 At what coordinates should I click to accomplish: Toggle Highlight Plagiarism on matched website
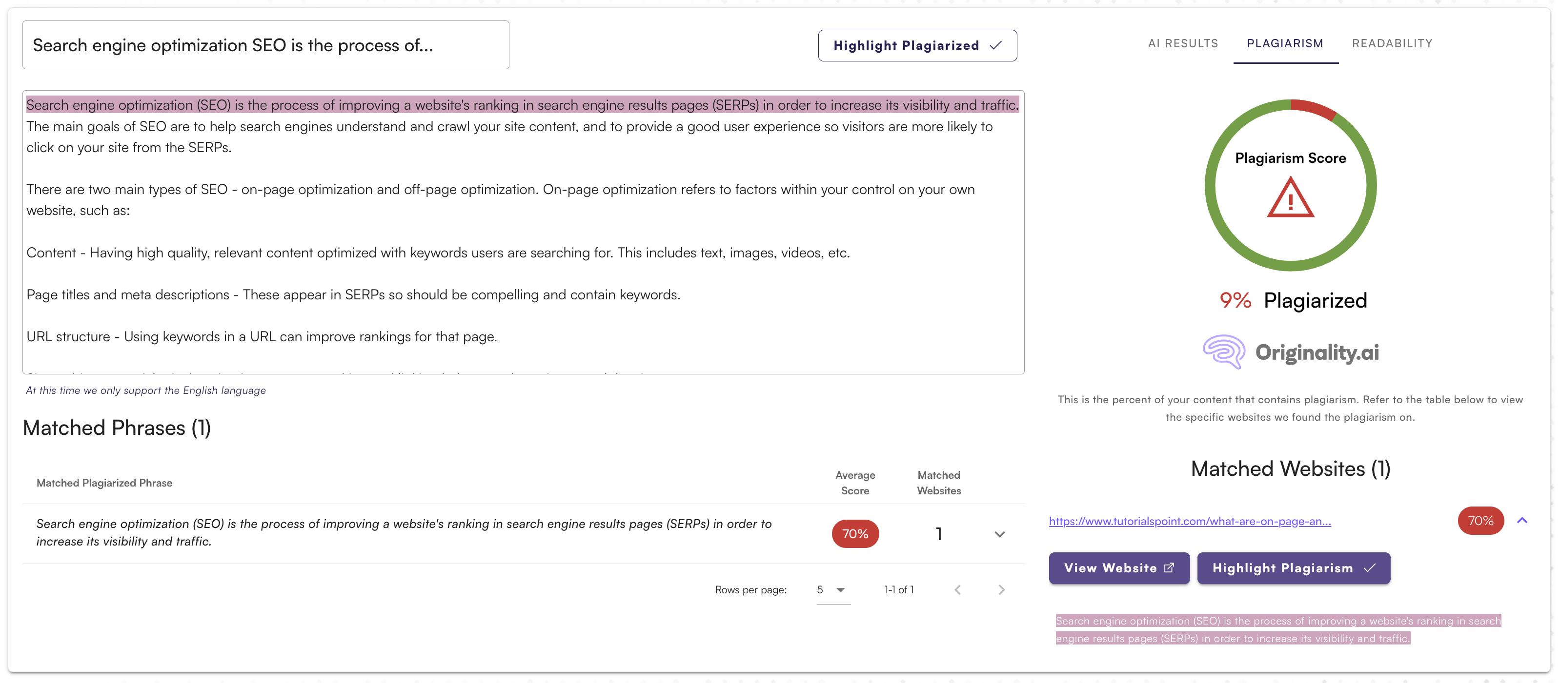coord(1291,567)
